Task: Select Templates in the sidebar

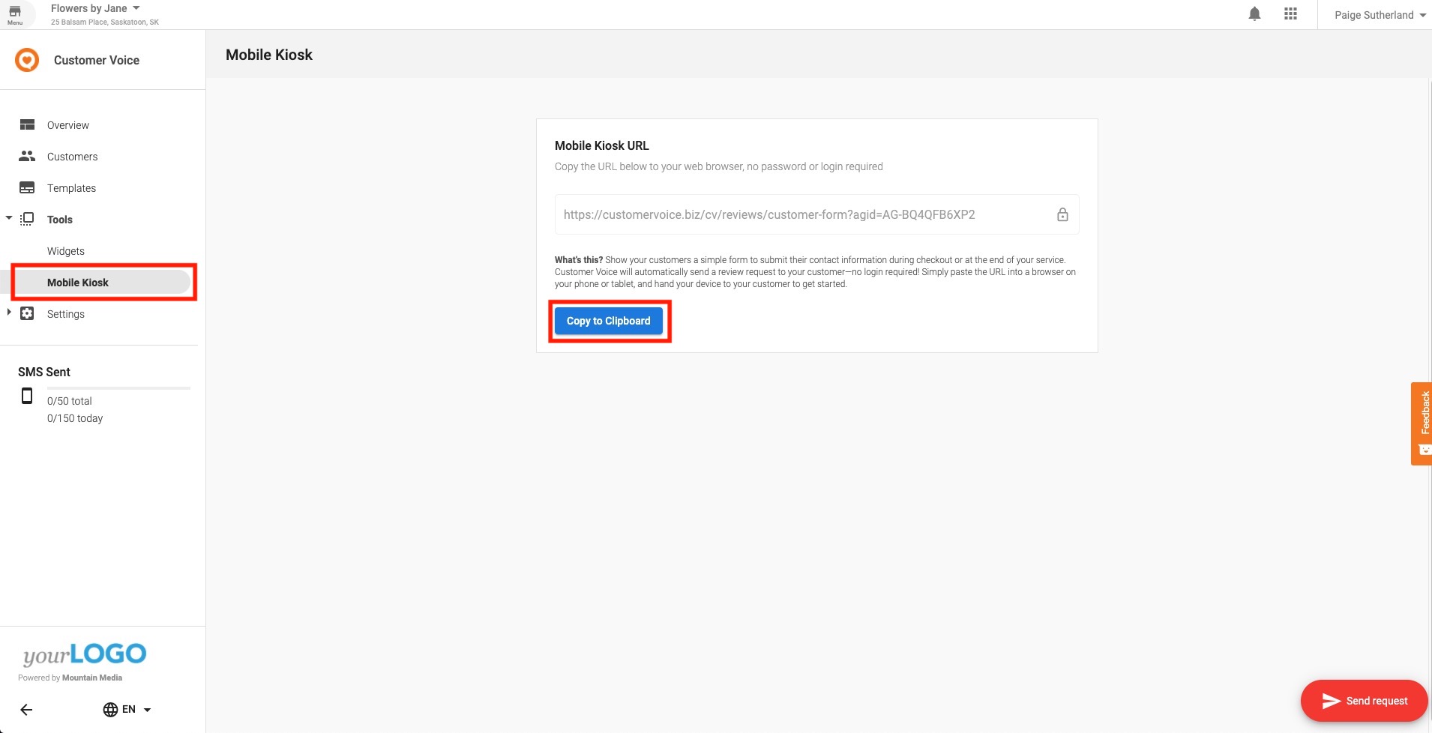Action: tap(71, 188)
